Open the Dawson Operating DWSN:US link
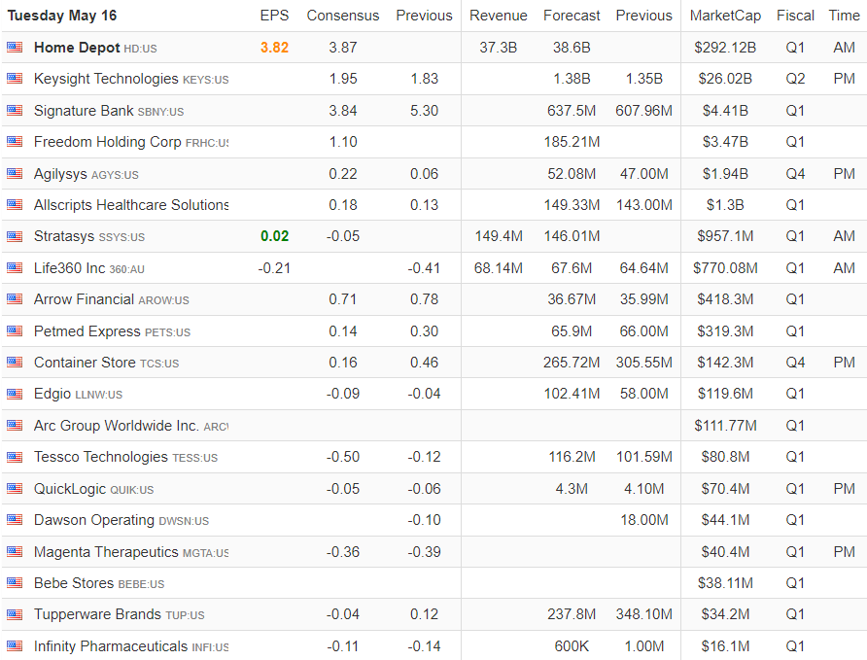 121,521
